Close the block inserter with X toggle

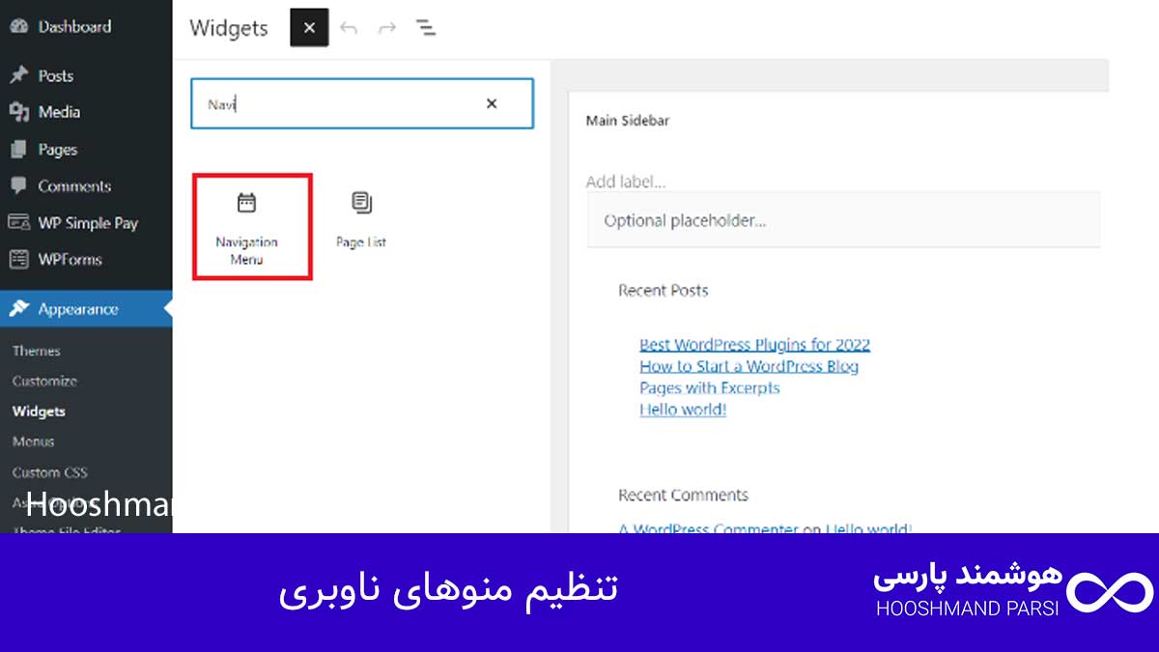[309, 27]
